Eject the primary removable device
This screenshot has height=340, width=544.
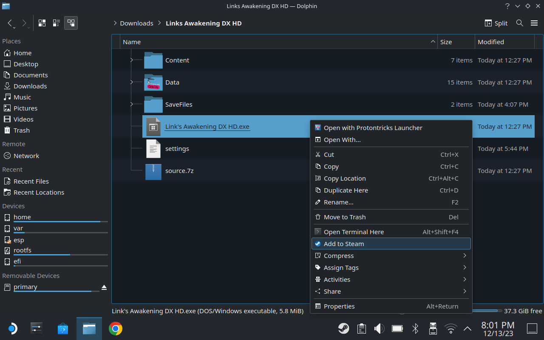[104, 288]
